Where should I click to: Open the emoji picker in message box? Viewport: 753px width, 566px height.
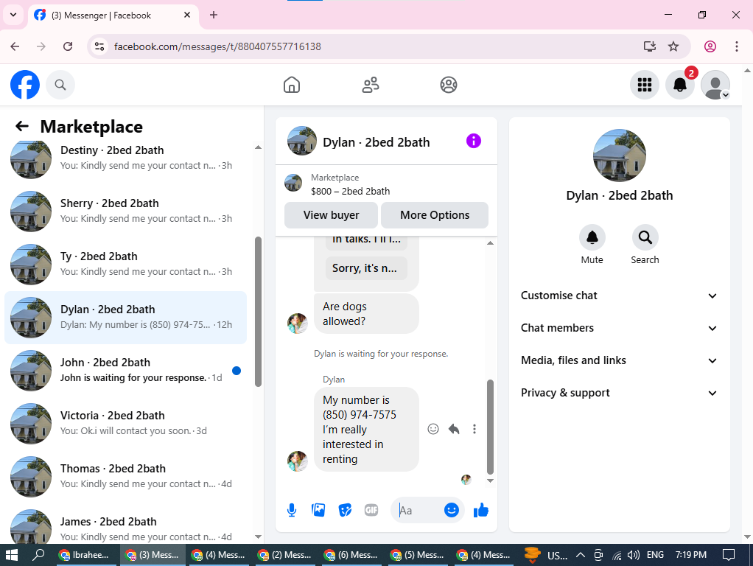[452, 510]
